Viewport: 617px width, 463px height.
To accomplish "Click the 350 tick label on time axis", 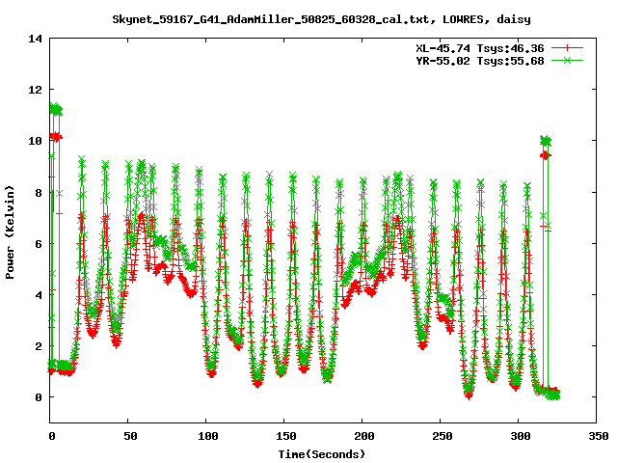I will [x=596, y=436].
